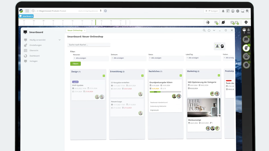This screenshot has width=269, height=151.
Task: Open the Zeitraum filter dropdown
Action: 129,58
